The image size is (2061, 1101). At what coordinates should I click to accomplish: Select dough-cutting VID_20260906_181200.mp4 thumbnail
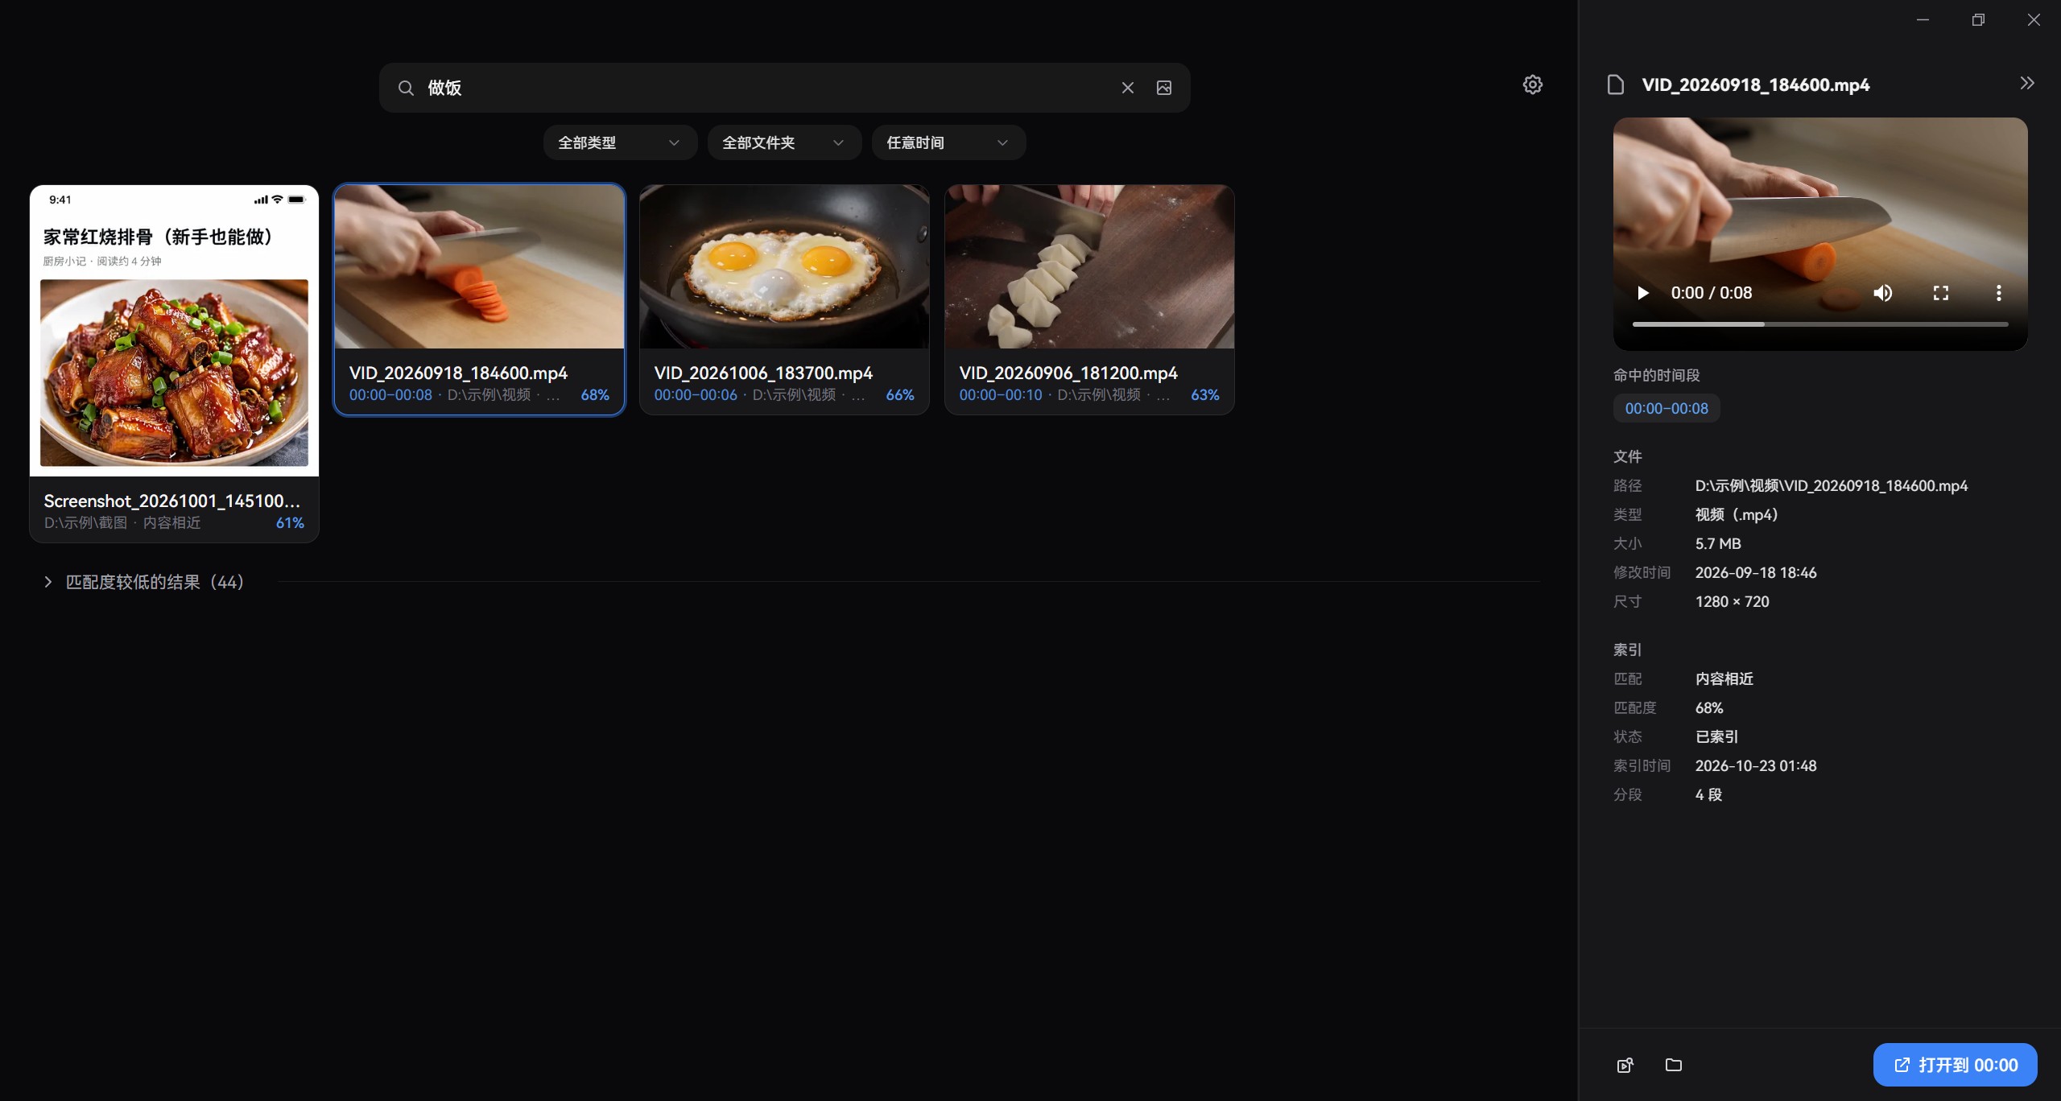point(1089,267)
